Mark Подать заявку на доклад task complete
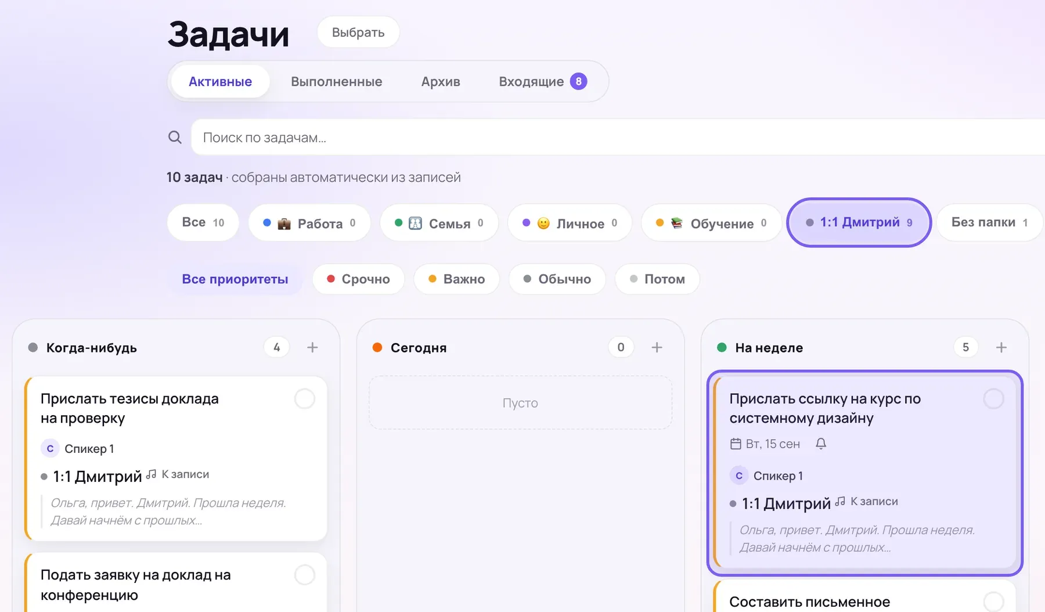The height and width of the screenshot is (612, 1045). [305, 575]
